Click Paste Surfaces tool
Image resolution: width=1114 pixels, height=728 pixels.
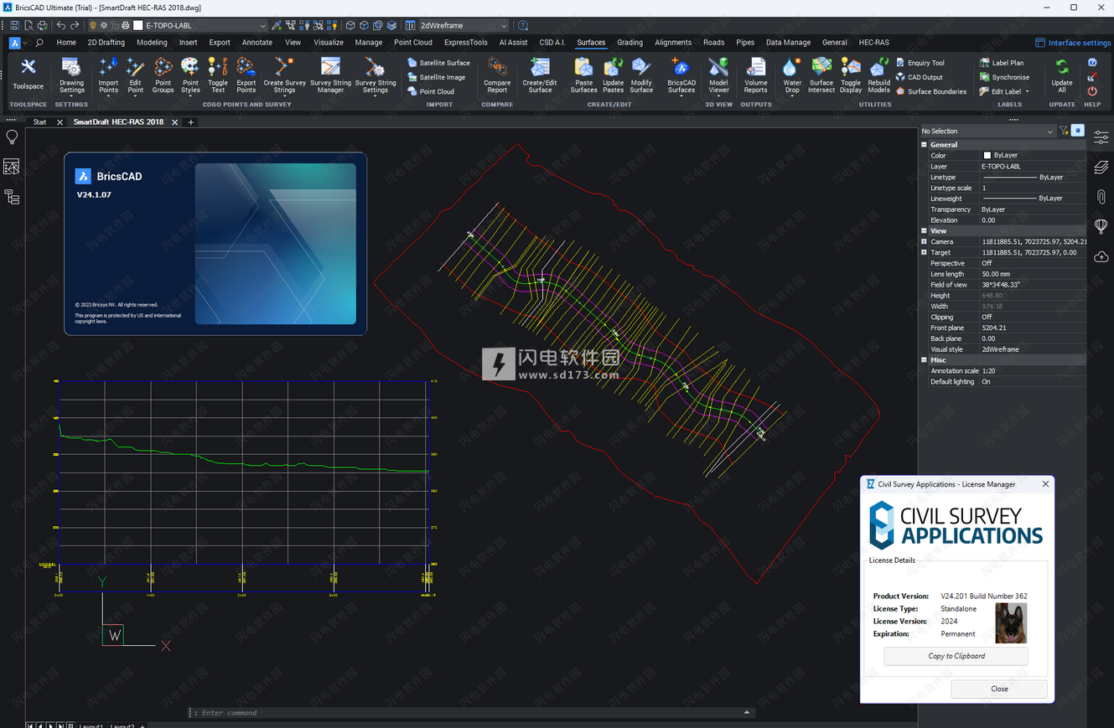[584, 75]
